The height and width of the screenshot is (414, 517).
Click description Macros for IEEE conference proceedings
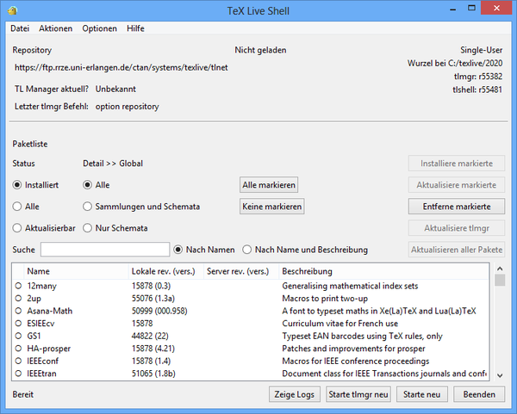tap(356, 361)
